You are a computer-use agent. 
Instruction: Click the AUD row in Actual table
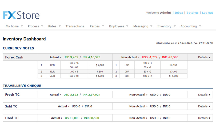click(x=53, y=76)
